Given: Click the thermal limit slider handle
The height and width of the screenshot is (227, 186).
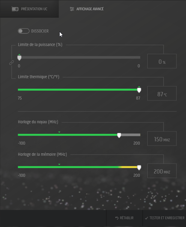Looking at the screenshot, I should pyautogui.click(x=139, y=90).
